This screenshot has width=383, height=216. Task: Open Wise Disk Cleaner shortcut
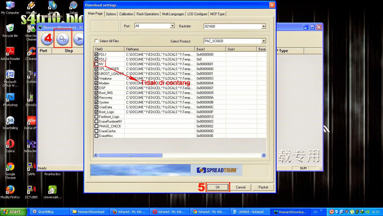(31, 32)
